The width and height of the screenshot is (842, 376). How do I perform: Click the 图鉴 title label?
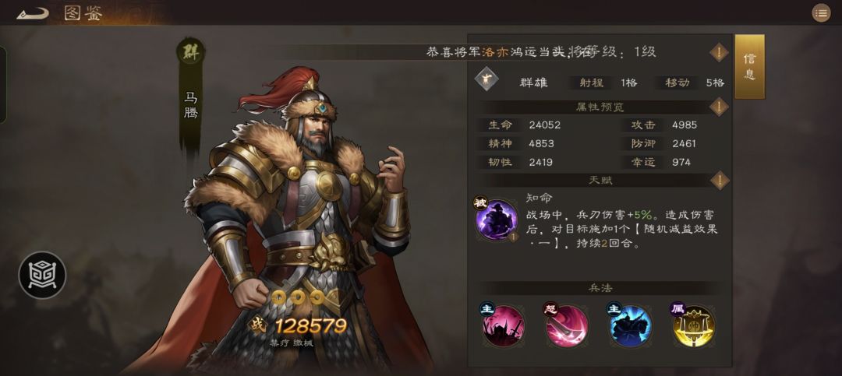(83, 13)
